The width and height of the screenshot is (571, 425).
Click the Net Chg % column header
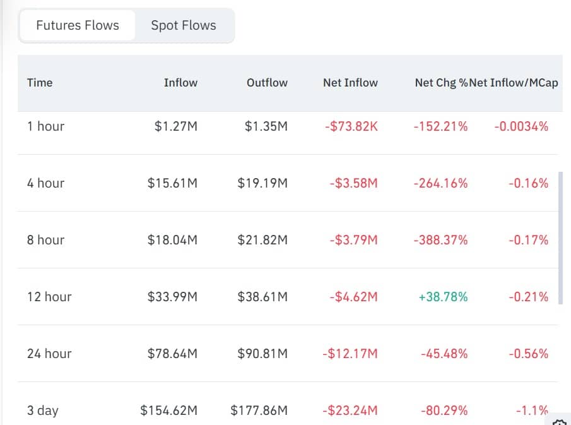[442, 83]
